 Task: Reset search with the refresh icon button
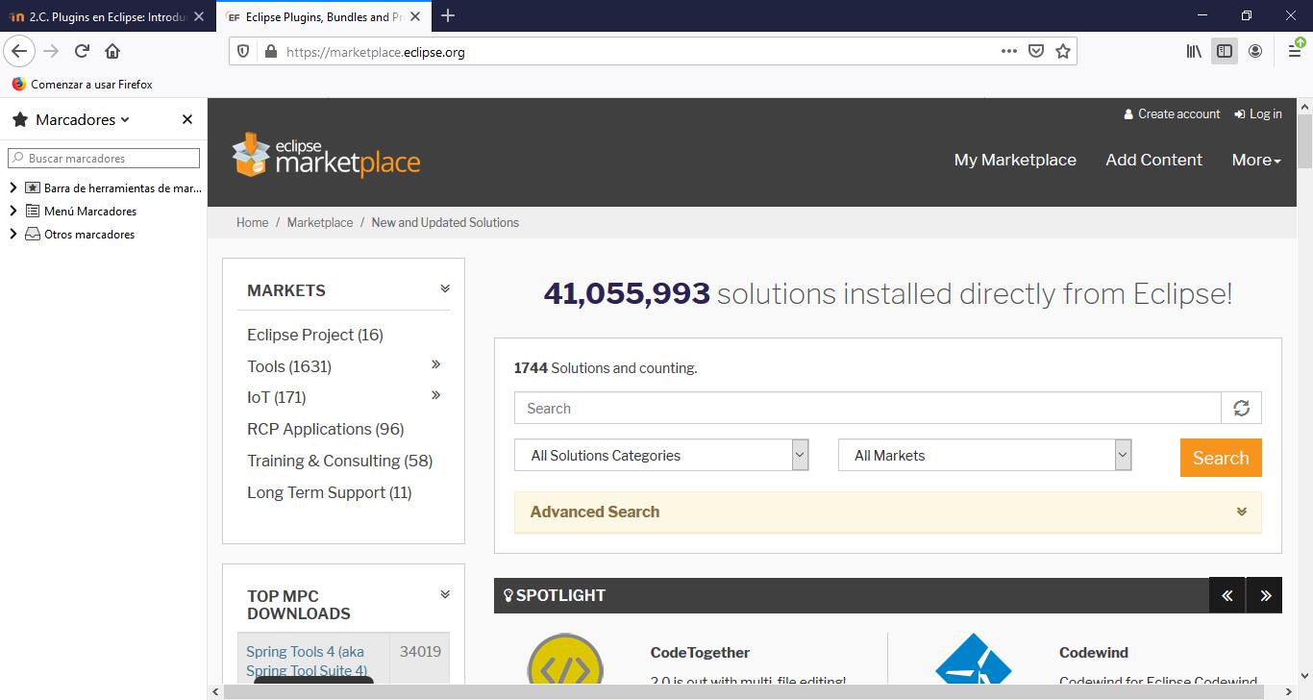coord(1241,408)
